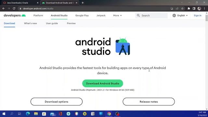Close the Java Downloads Oracle tab

38,3
